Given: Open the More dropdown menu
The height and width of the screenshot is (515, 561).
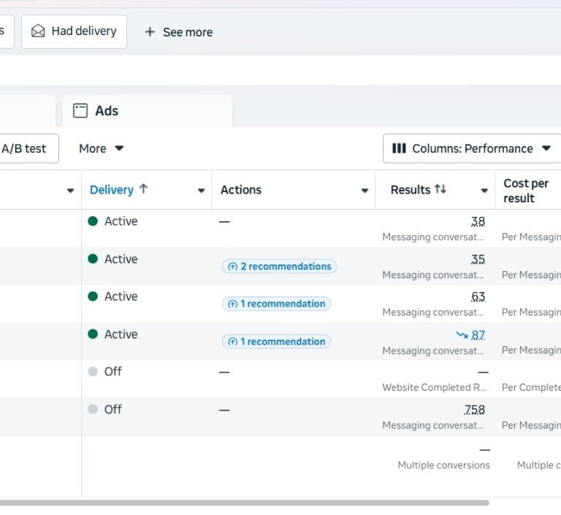Looking at the screenshot, I should (101, 148).
